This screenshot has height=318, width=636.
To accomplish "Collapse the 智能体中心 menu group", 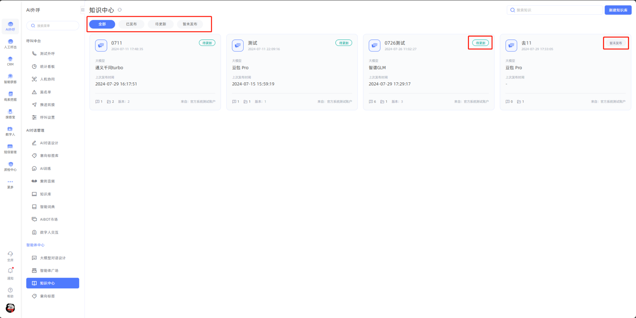I will coord(35,245).
